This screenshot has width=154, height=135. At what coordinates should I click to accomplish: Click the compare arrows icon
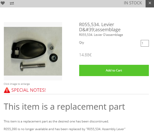pyautogui.click(x=12, y=3)
